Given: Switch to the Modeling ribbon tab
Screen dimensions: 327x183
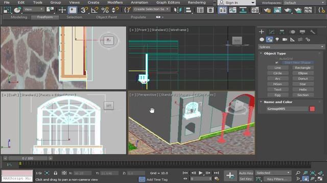Looking at the screenshot, I should click(19, 17).
